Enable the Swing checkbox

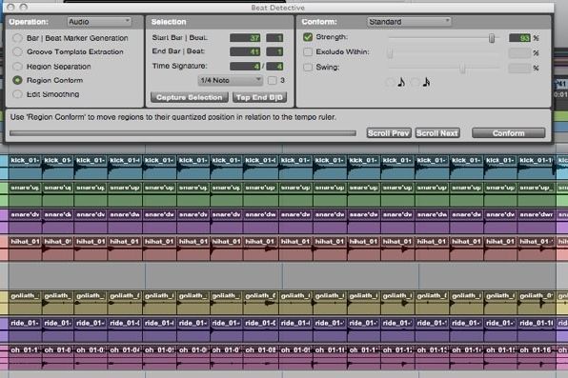pos(308,67)
